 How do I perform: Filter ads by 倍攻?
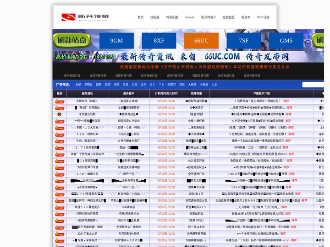pos(116,85)
